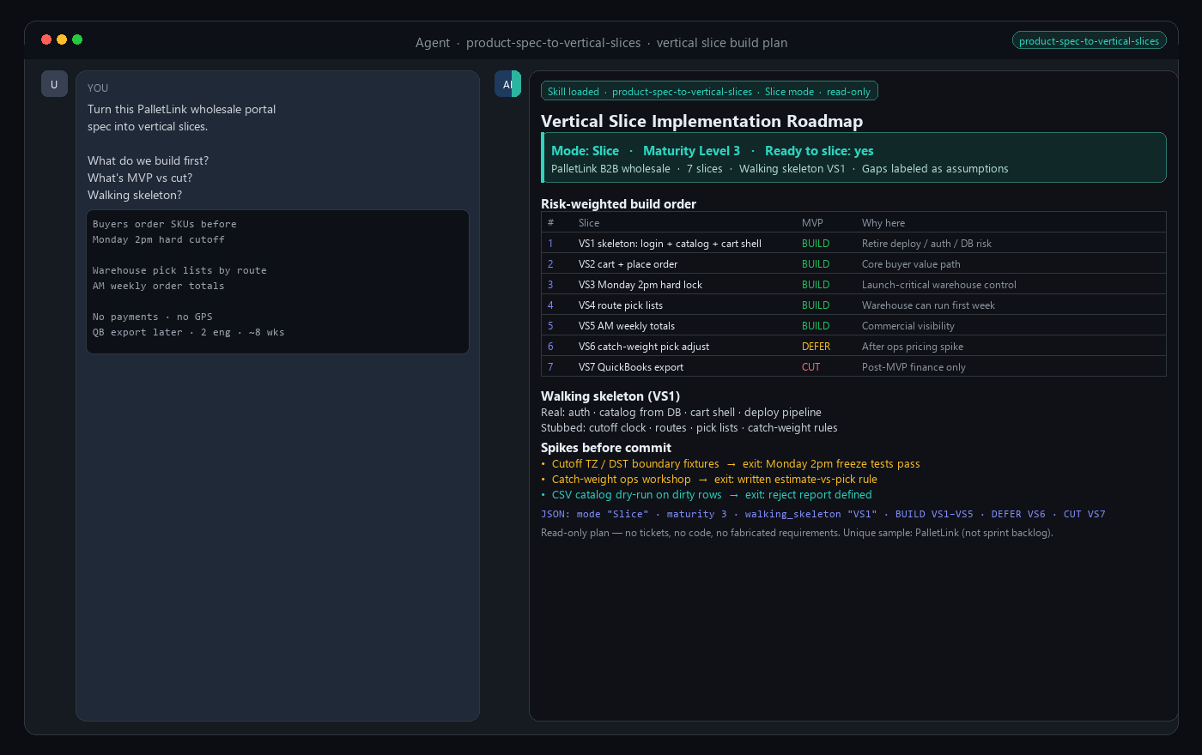Click the 'MVP' column header
The height and width of the screenshot is (755, 1202).
click(812, 223)
